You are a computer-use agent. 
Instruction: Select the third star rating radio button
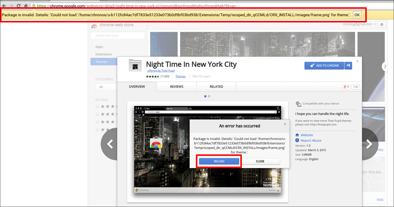(x=97, y=122)
